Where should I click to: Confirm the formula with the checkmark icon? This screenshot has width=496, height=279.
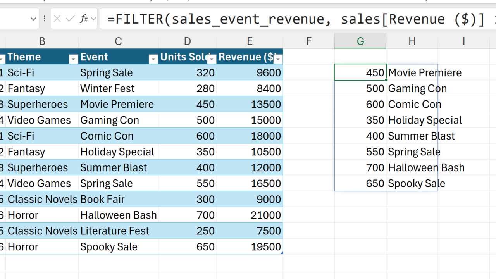click(71, 19)
